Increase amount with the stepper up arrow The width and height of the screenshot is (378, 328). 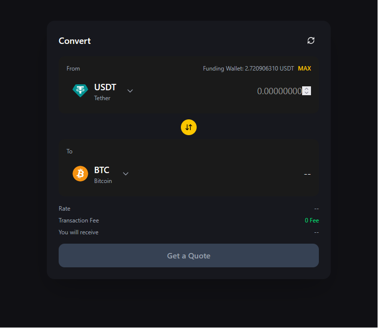[x=307, y=89]
